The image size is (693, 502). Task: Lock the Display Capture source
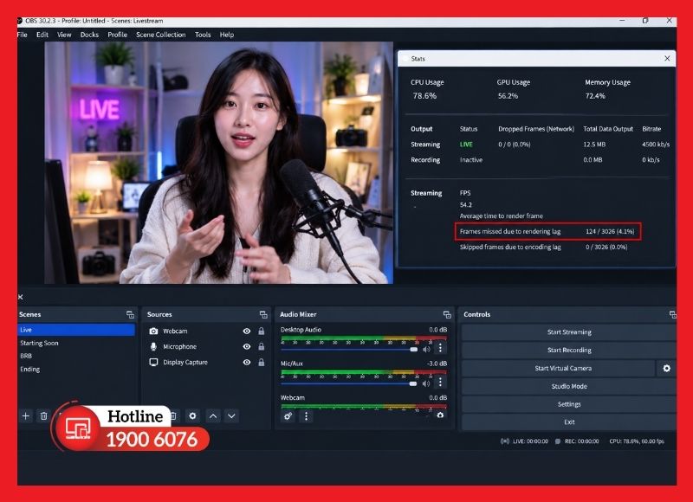[x=262, y=362]
